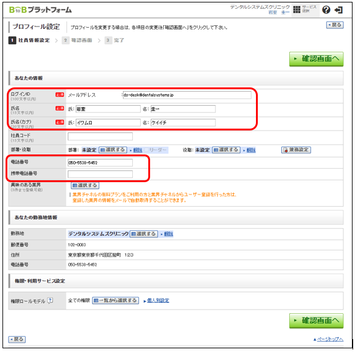Click the email address input field
The height and width of the screenshot is (352, 355).
[x=187, y=95]
